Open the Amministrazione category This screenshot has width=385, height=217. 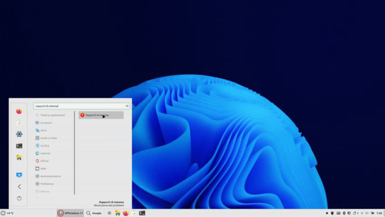tap(50, 176)
